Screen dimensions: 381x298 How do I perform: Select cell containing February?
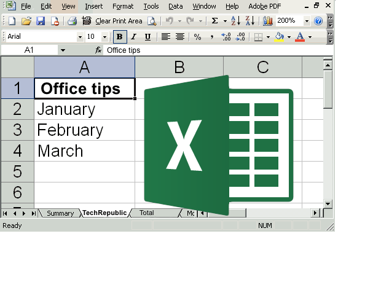coord(85,130)
